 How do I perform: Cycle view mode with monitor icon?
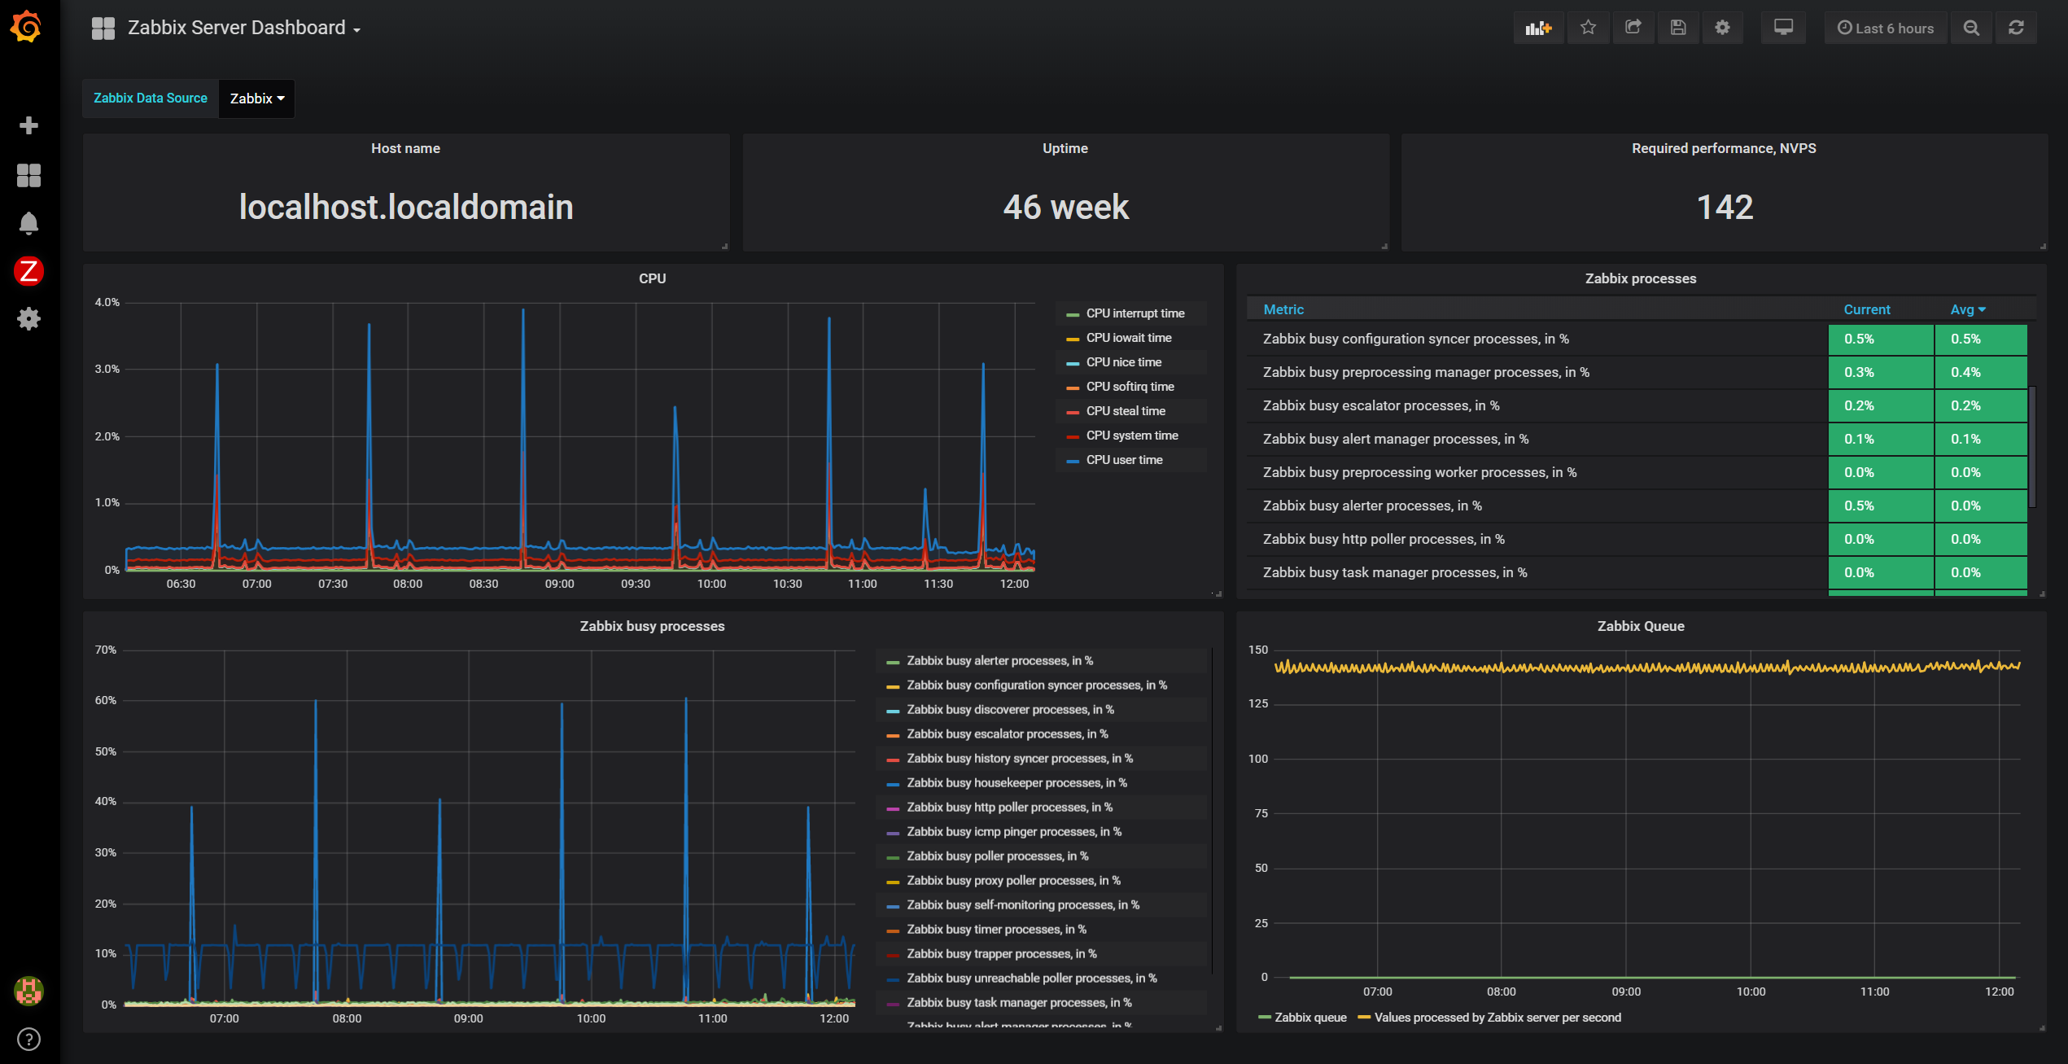coord(1783,28)
